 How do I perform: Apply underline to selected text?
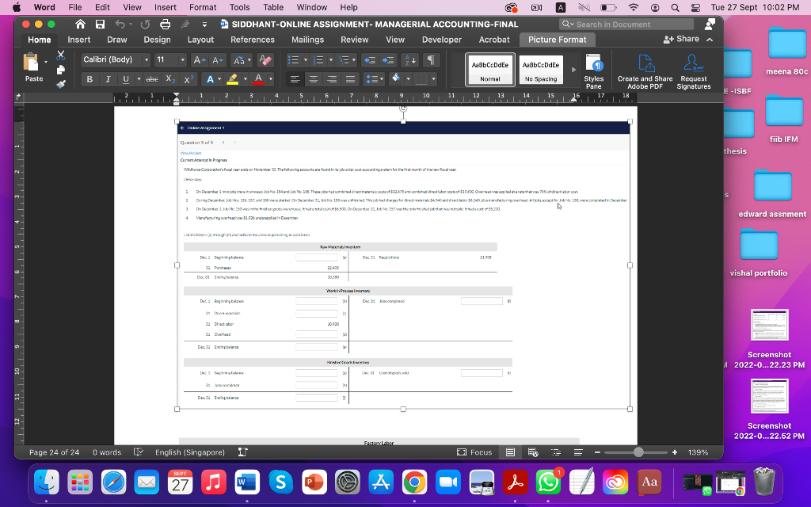tap(126, 78)
